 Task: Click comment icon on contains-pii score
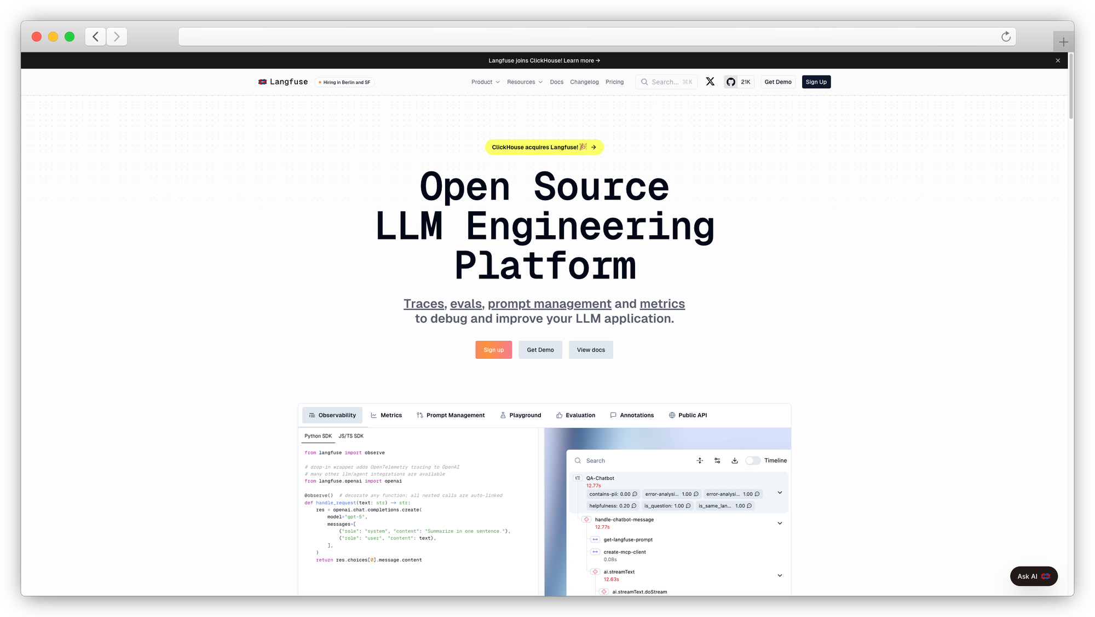(x=635, y=494)
